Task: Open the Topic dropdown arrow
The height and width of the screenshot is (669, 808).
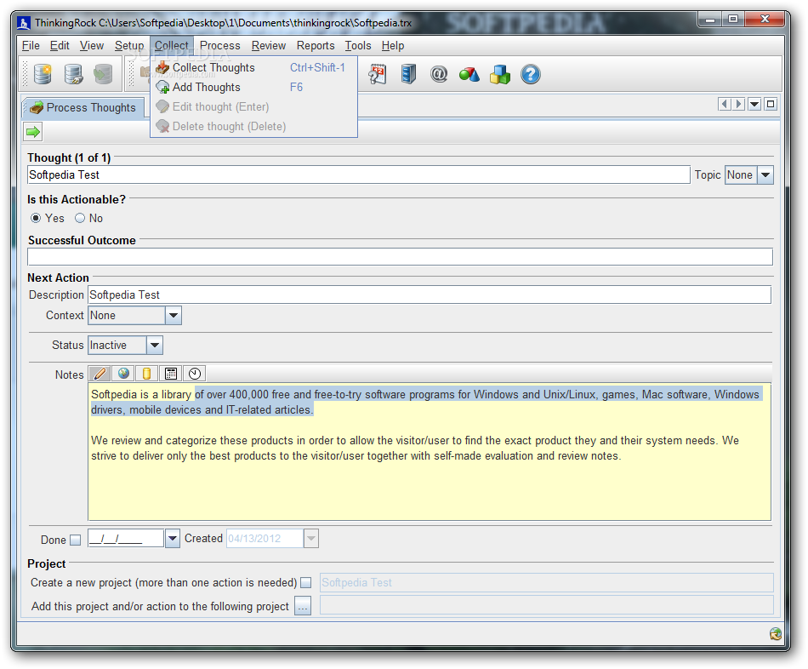Action: [765, 174]
